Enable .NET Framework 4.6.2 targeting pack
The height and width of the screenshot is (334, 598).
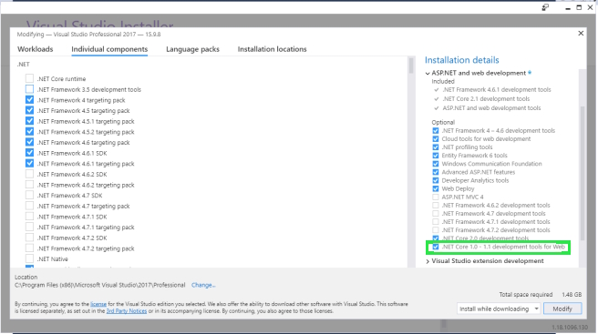[29, 185]
